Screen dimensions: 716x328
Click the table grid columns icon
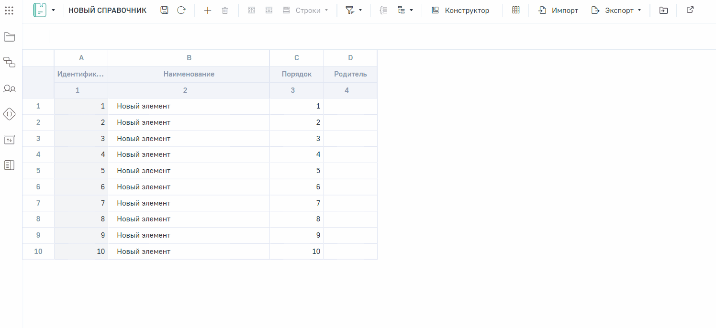click(516, 10)
